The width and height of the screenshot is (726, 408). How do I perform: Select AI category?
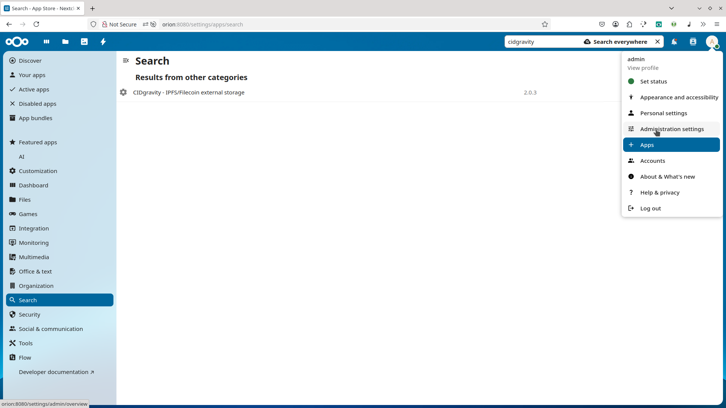pyautogui.click(x=60, y=156)
